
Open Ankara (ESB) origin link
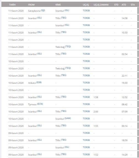(x=35, y=83)
